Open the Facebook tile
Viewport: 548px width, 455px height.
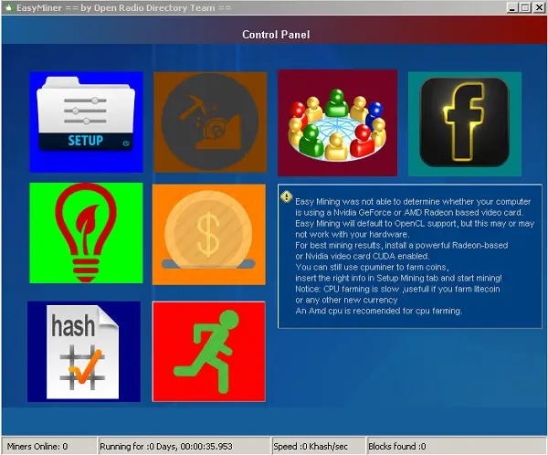coord(465,124)
